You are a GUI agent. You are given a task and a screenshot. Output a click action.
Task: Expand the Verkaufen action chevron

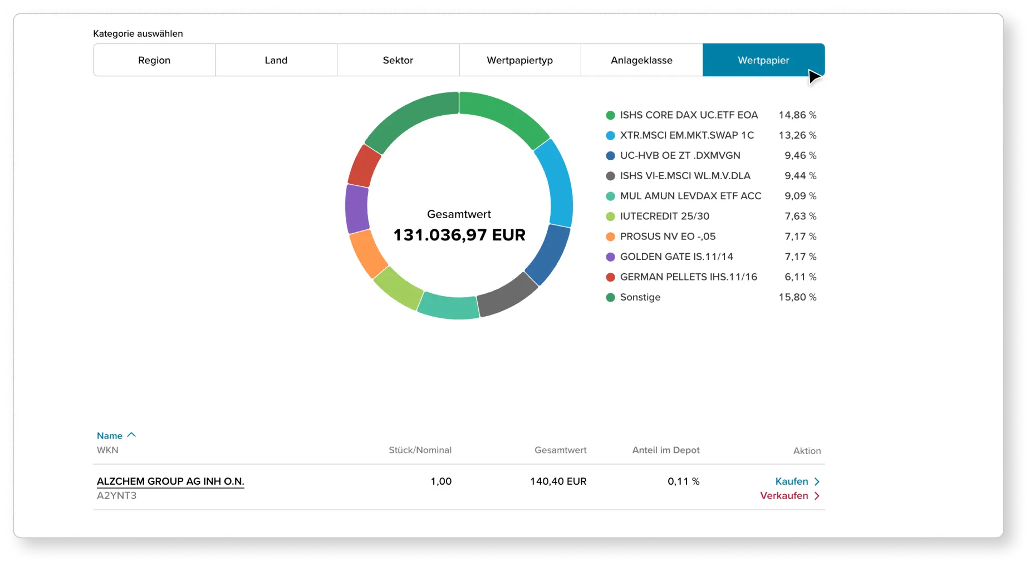tap(817, 496)
